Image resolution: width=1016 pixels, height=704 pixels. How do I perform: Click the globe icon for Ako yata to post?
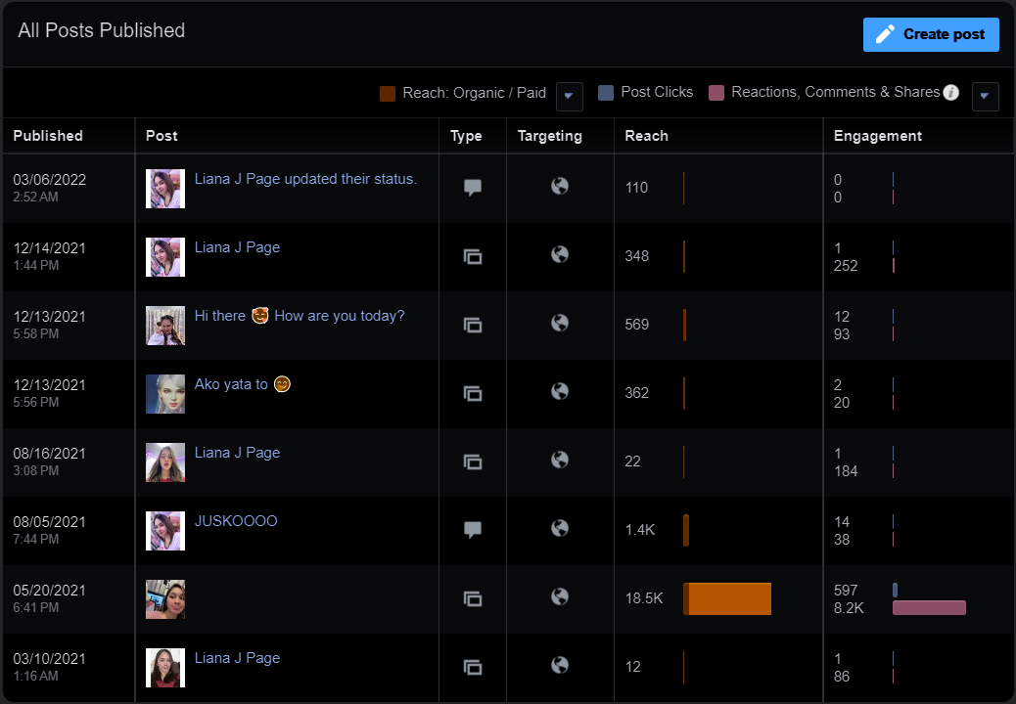[x=560, y=391]
